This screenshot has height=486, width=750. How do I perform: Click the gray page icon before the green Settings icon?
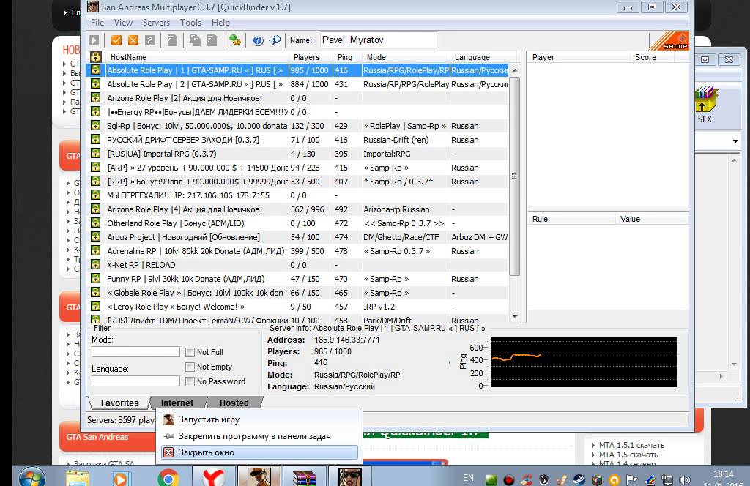pyautogui.click(x=212, y=40)
